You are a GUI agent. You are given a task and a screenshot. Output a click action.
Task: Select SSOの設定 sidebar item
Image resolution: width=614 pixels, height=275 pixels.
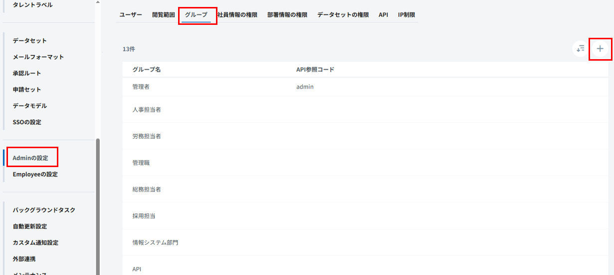(27, 122)
